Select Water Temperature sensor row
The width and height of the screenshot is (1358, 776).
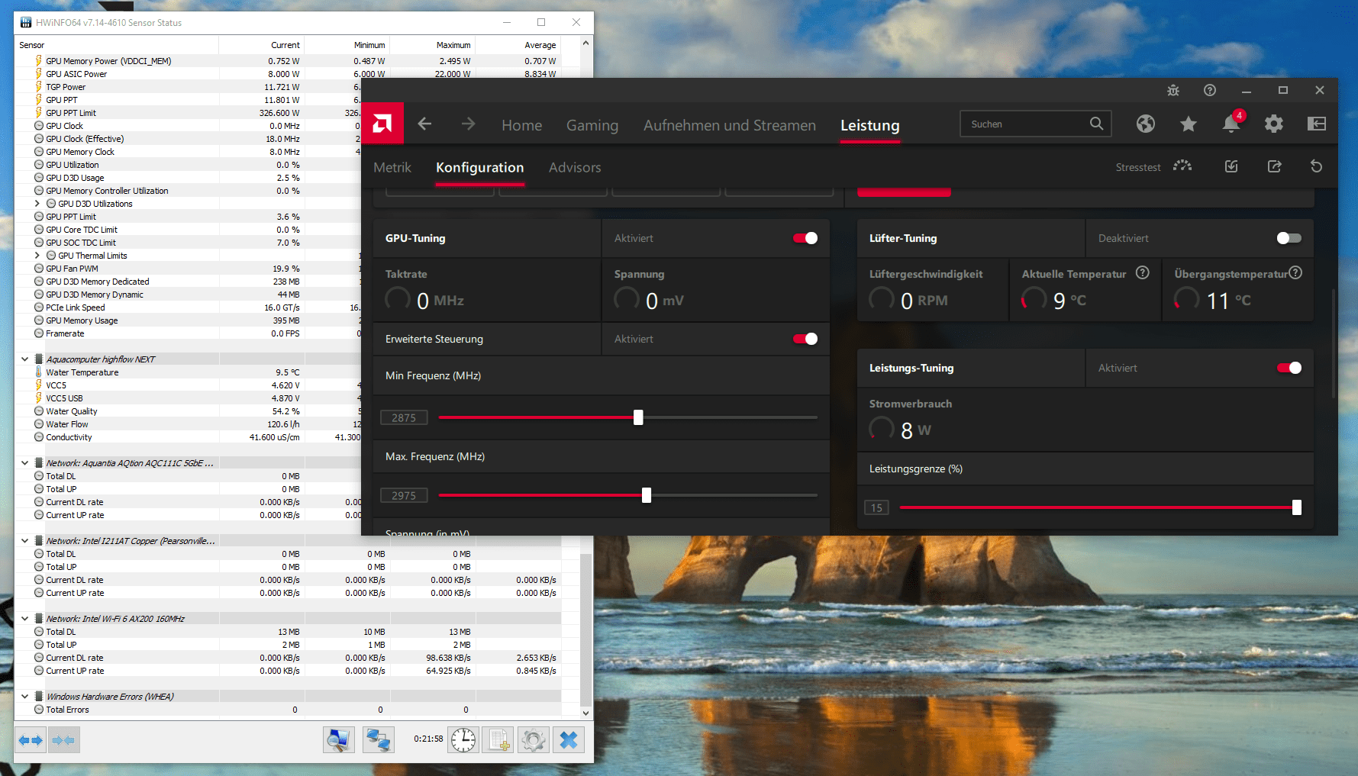[x=187, y=372]
